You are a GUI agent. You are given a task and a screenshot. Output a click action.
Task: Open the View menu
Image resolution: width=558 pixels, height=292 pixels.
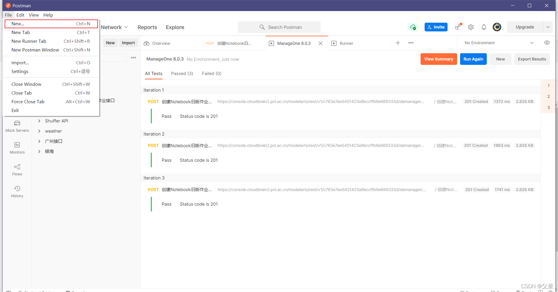34,15
